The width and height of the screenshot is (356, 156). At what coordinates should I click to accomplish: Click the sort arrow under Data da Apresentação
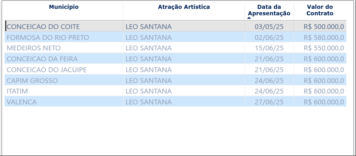coord(249,18)
